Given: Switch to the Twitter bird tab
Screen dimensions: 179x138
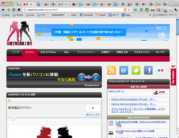Looking at the screenshot, I should point(61,4).
